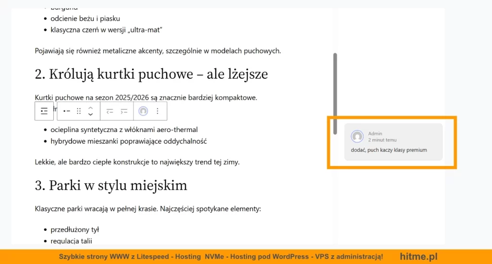Open block options three-dot menu
The width and height of the screenshot is (492, 264).
point(158,111)
